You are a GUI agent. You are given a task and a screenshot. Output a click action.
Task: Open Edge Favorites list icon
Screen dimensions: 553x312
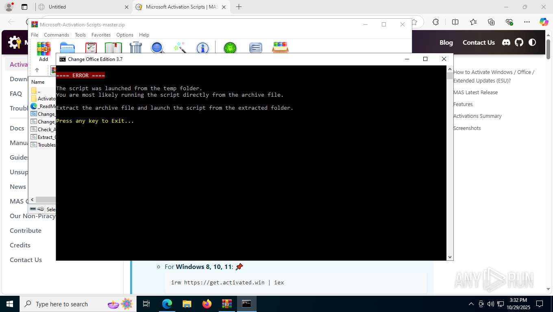(x=473, y=22)
